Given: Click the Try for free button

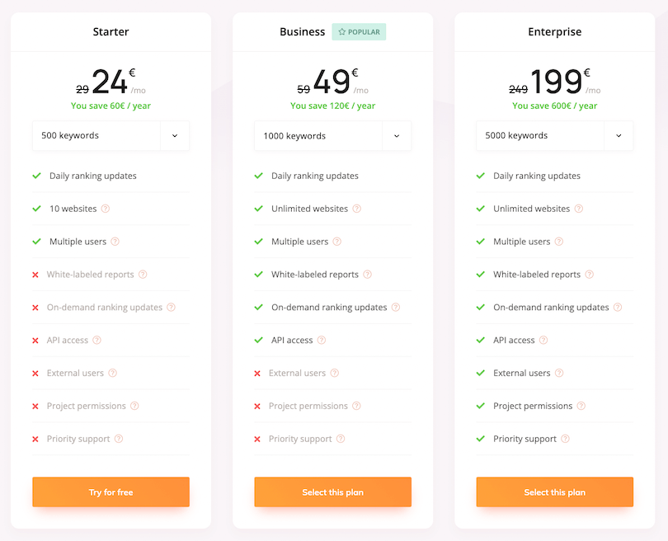Looking at the screenshot, I should click(x=111, y=492).
